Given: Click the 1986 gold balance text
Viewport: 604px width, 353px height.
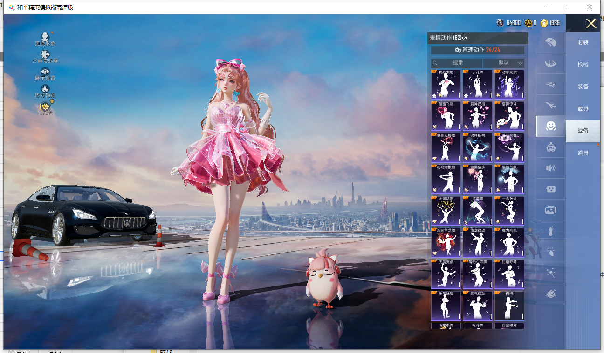Looking at the screenshot, I should [555, 23].
